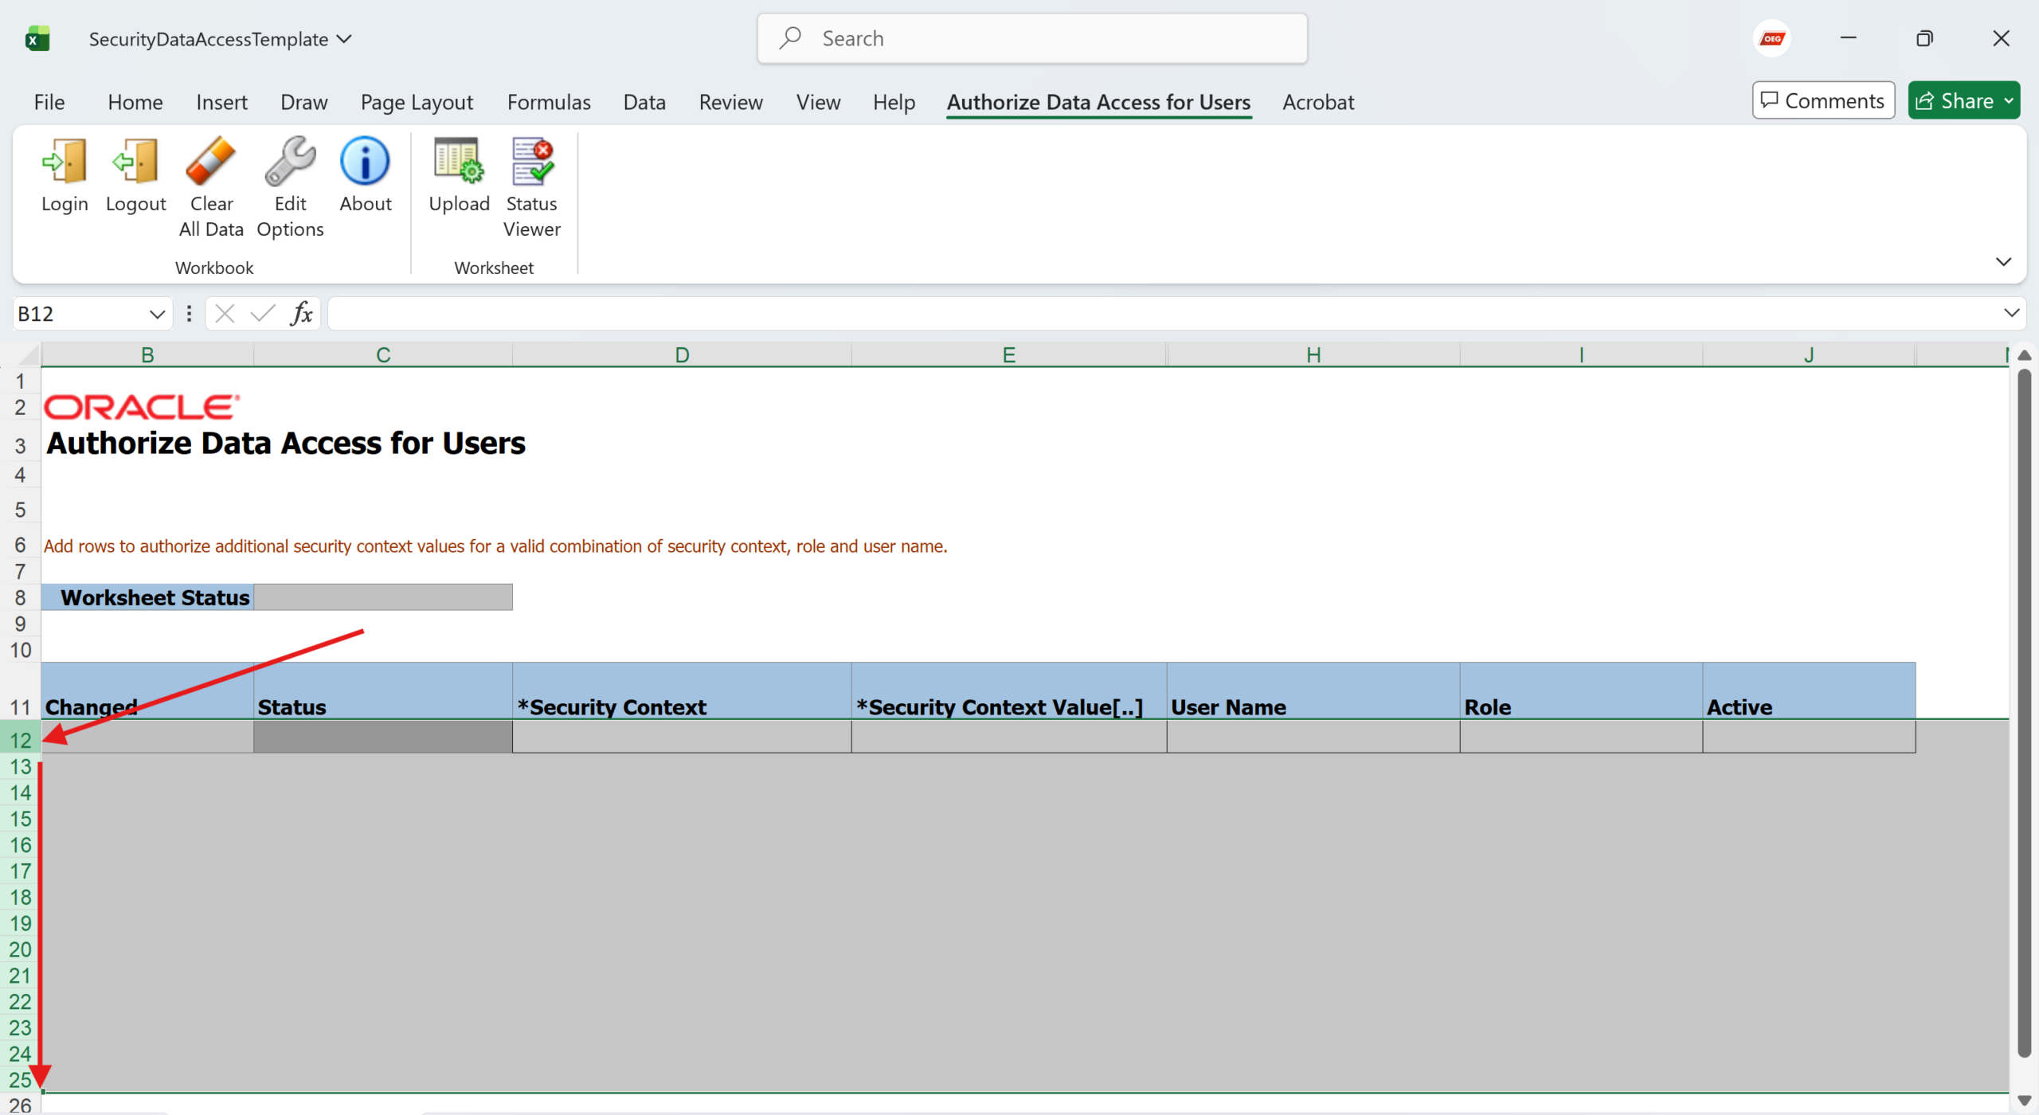Click the Worksheet Status label cell

147,597
